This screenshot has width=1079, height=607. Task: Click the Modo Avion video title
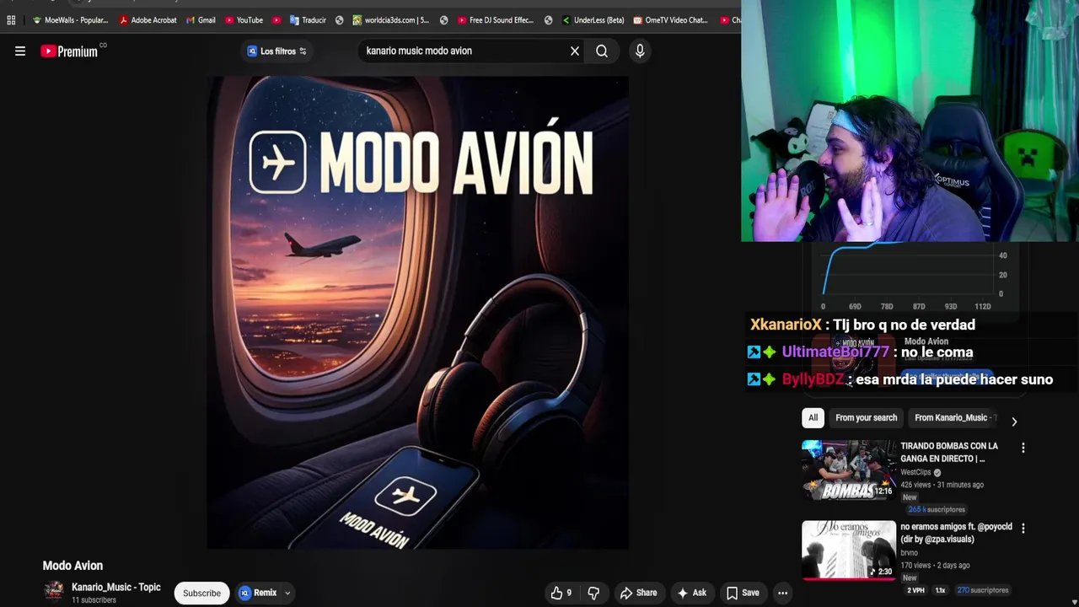click(72, 566)
